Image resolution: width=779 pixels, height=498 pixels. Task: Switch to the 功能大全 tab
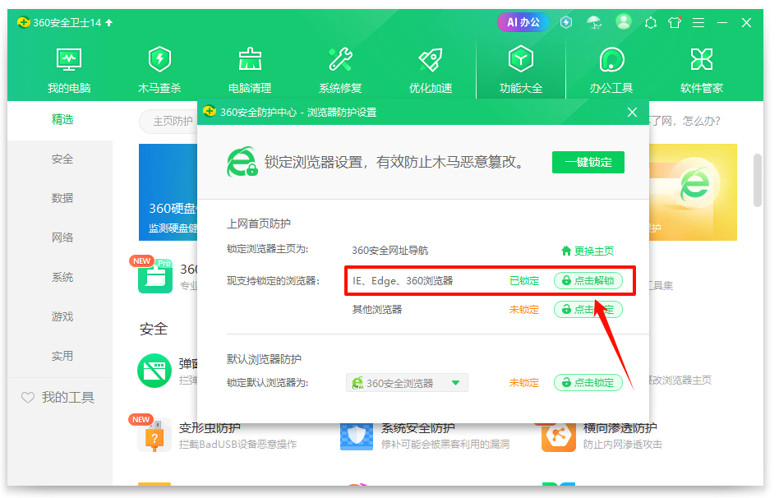pos(521,68)
